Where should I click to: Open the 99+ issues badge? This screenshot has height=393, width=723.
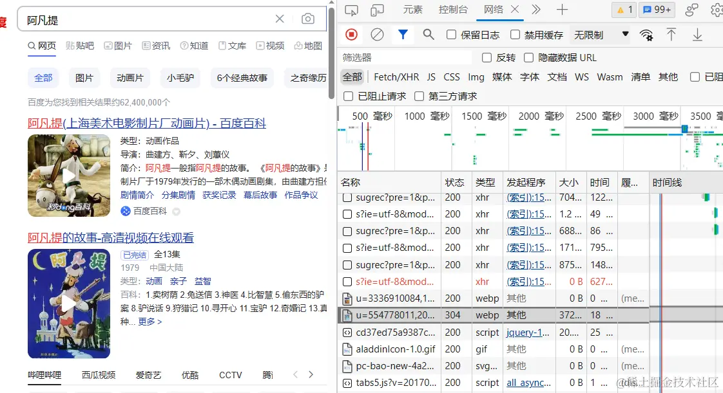click(657, 10)
